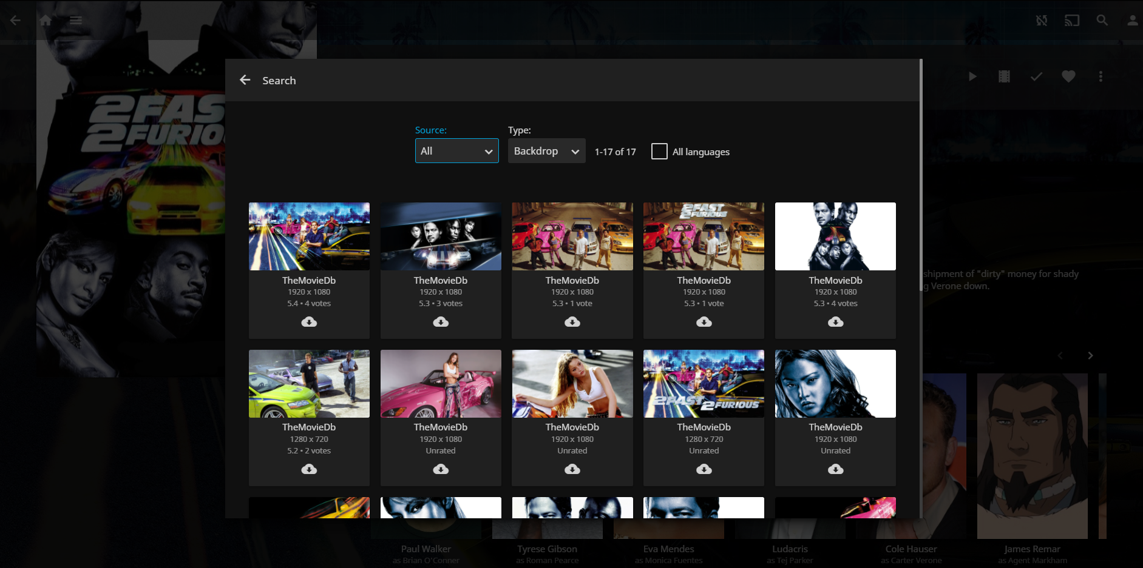Image resolution: width=1143 pixels, height=568 pixels.
Task: Click the '5.3 • 4 votes' rating text
Action: pos(836,303)
